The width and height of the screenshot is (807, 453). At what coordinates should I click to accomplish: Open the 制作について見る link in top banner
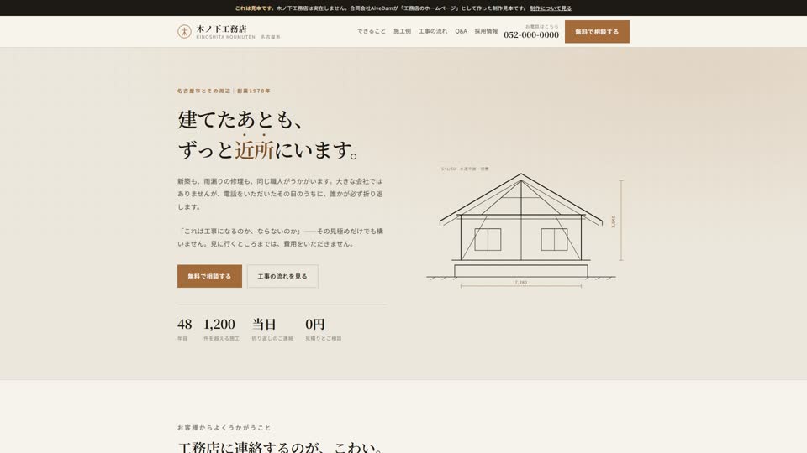(550, 8)
